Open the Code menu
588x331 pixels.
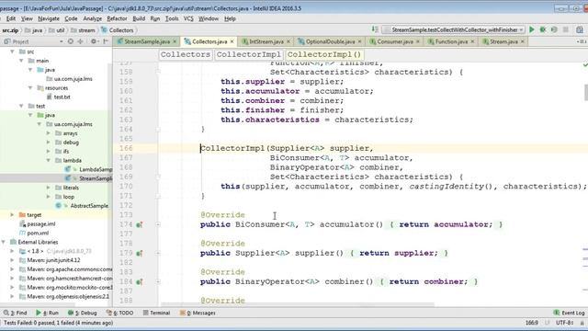(71, 18)
